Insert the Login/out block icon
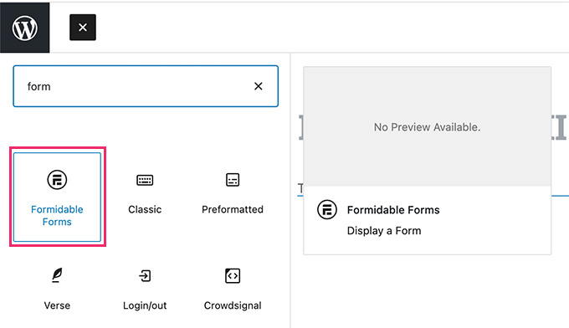This screenshot has width=569, height=328. pos(145,276)
